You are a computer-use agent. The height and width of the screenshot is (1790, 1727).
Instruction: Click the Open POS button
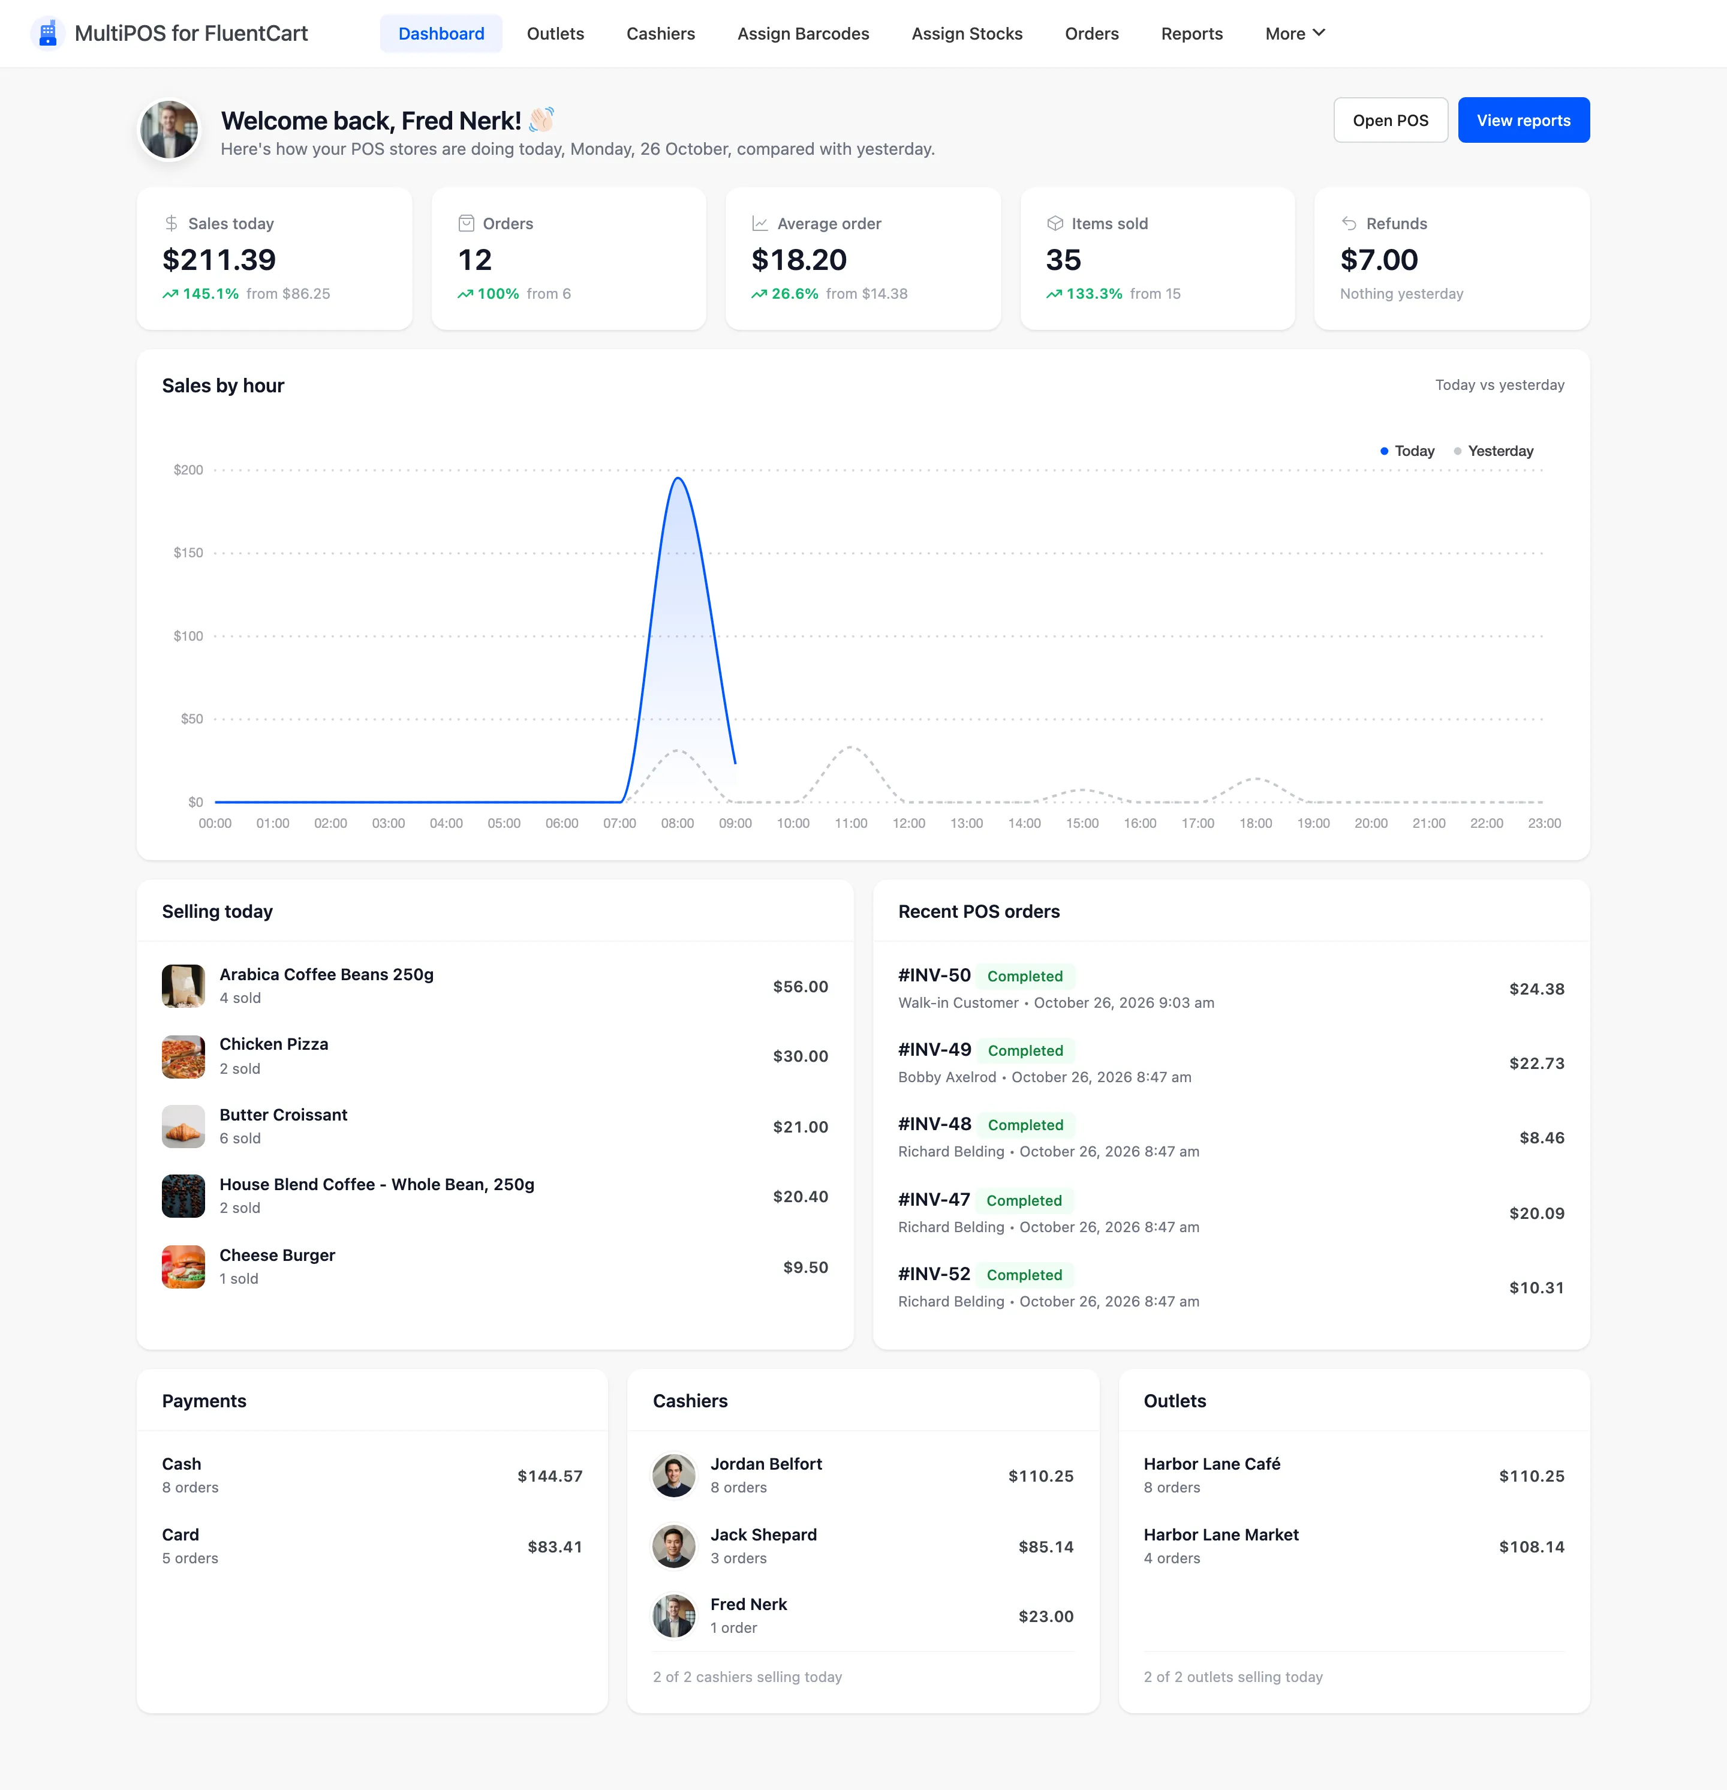[x=1390, y=121]
